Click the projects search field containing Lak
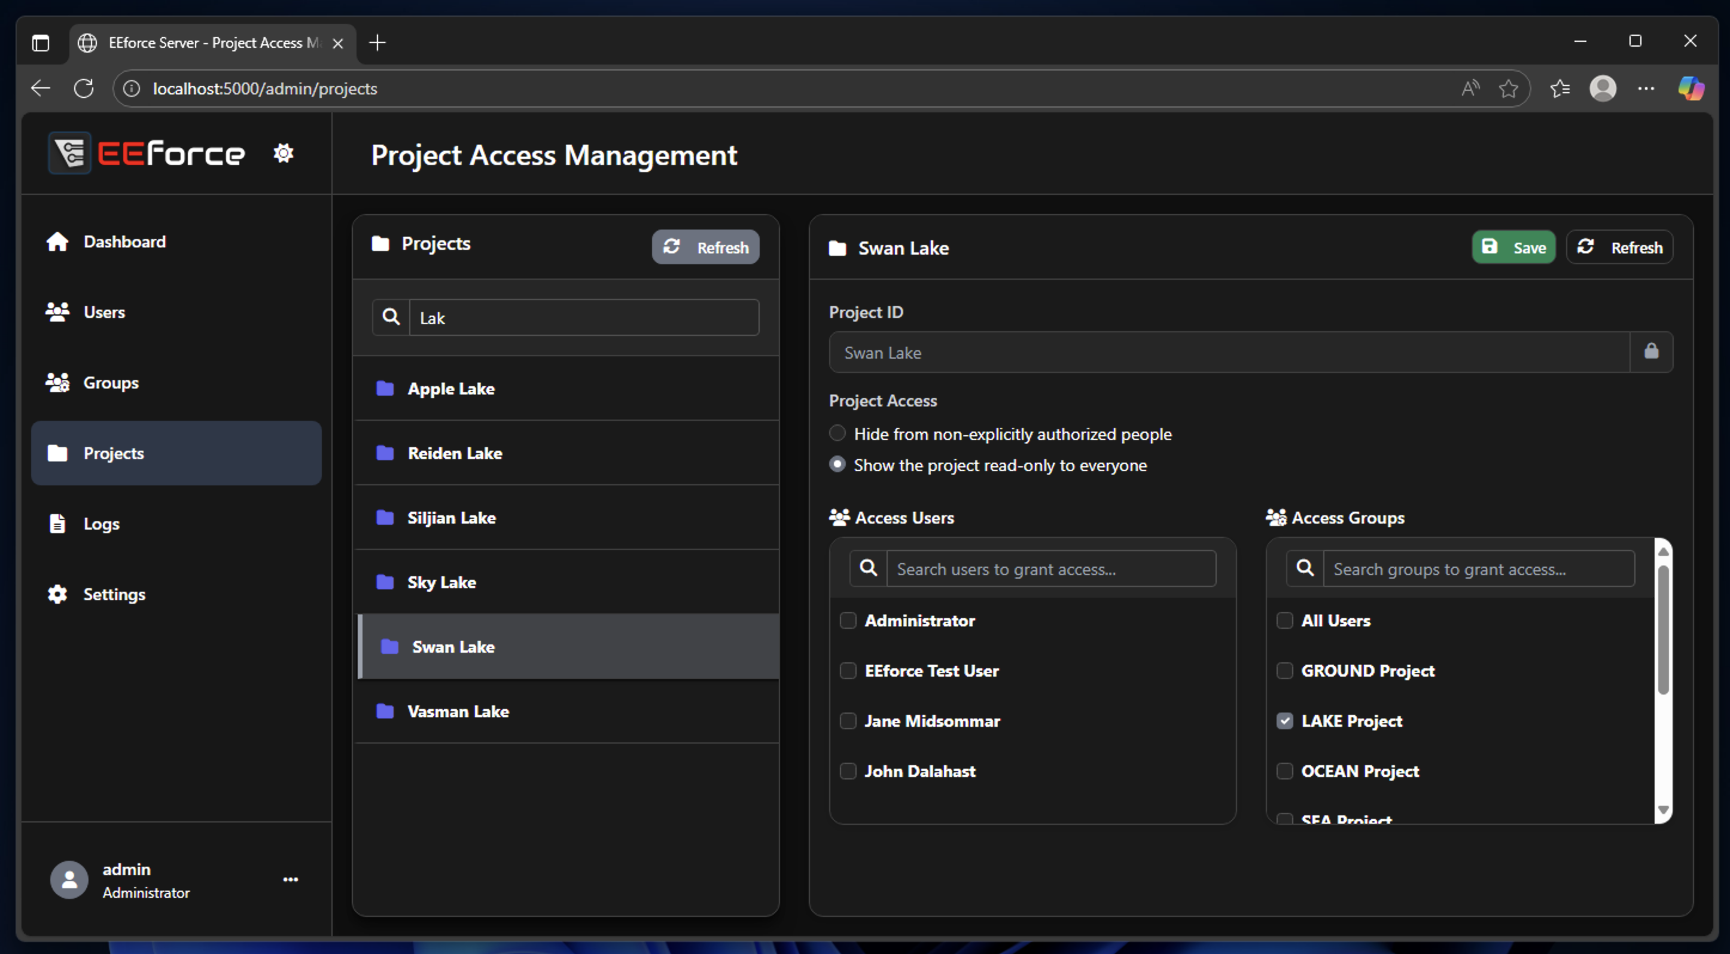 point(584,317)
